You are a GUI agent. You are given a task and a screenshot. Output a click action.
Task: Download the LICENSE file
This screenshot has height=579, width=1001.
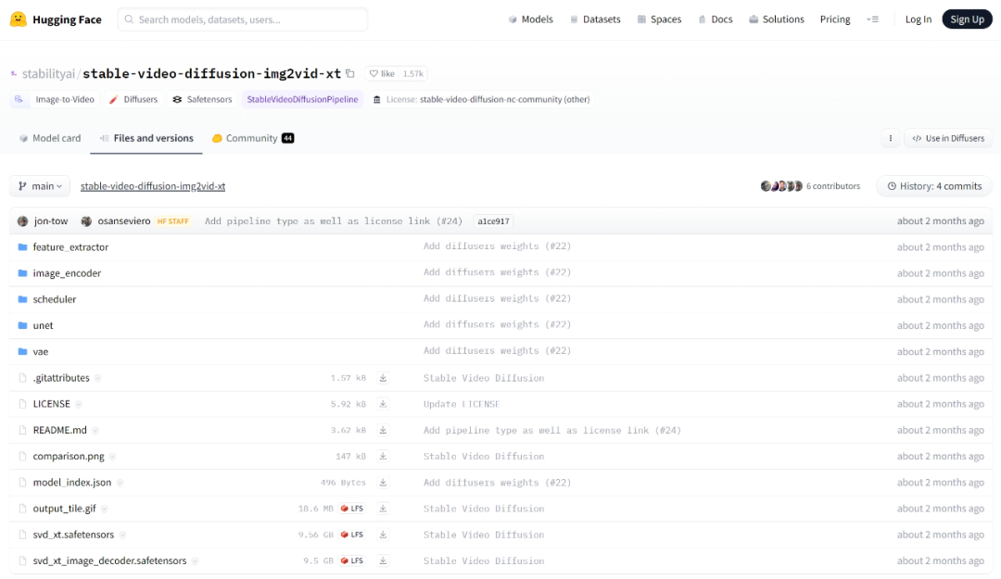[x=383, y=404]
